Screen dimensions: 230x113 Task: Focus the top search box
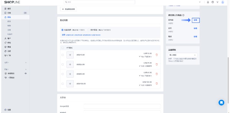tap(99, 2)
